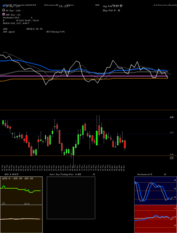This screenshot has height=233, width=177.
Task: Click the white 50 Day legend swatch
Action: tap(4, 10)
